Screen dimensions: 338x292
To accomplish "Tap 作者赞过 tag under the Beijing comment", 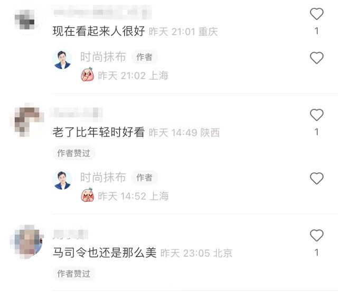I will coord(73,274).
